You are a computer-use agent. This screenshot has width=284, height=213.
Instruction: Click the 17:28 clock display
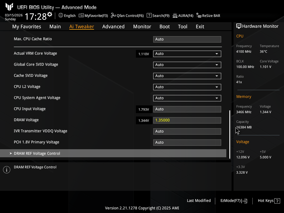coord(35,17)
